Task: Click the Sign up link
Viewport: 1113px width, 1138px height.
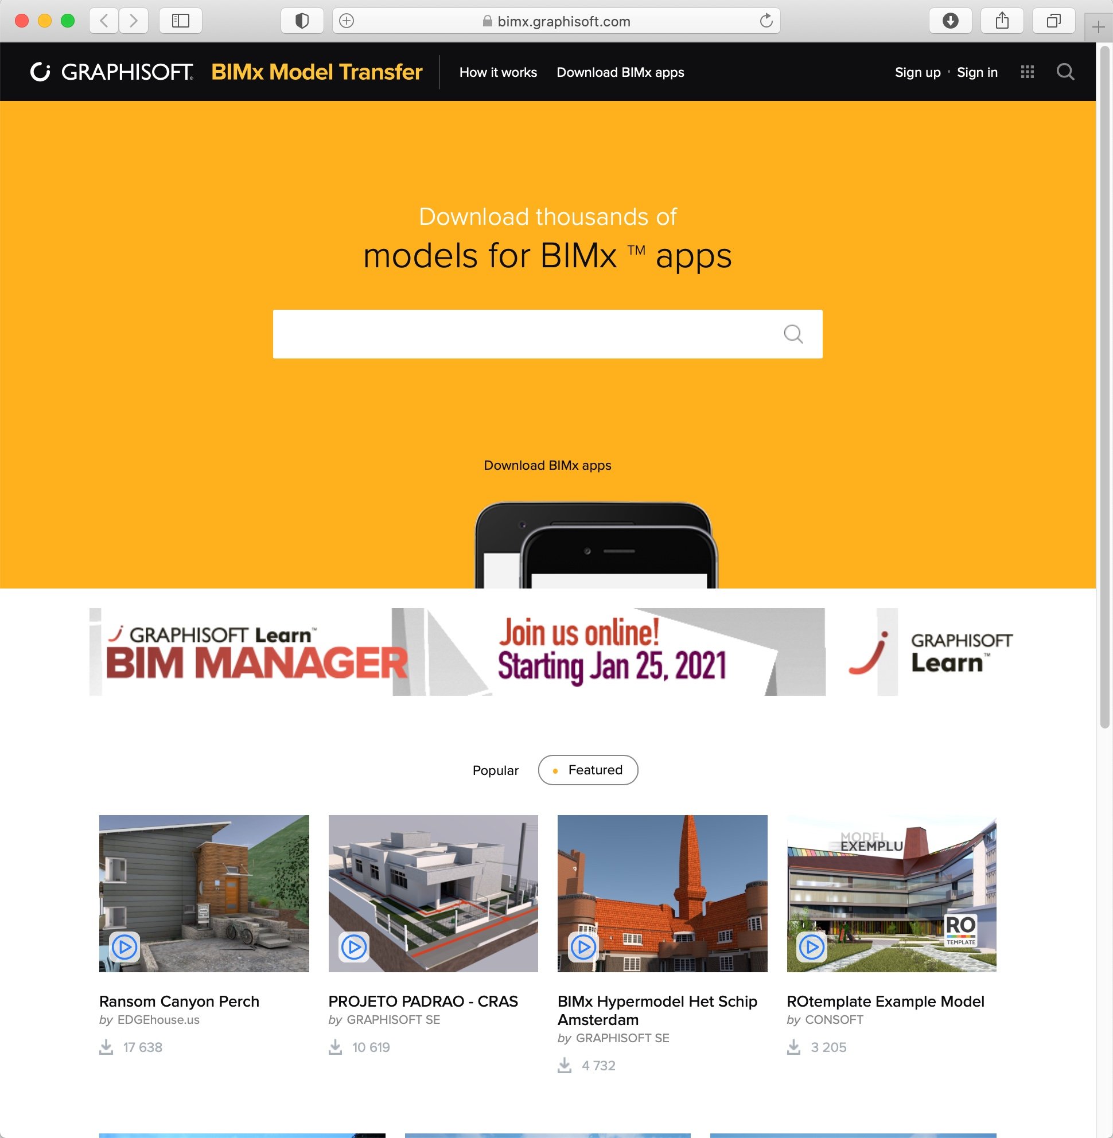Action: [917, 72]
